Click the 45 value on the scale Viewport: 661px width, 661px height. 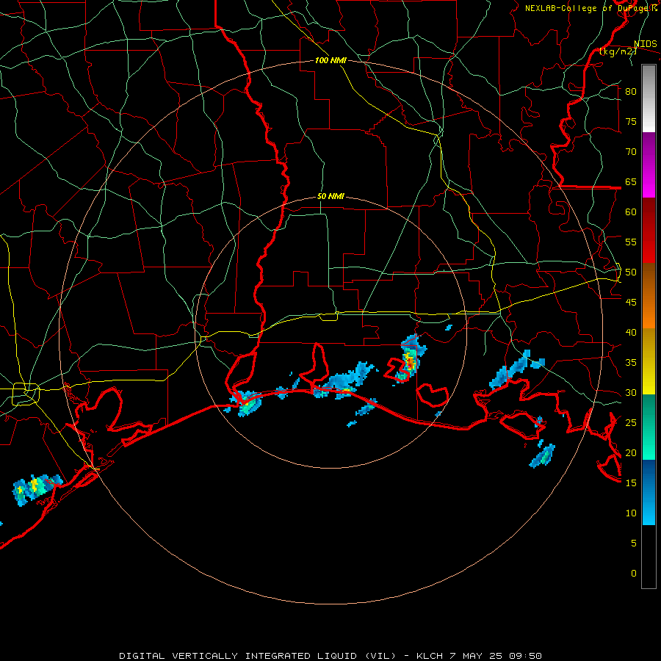[631, 303]
